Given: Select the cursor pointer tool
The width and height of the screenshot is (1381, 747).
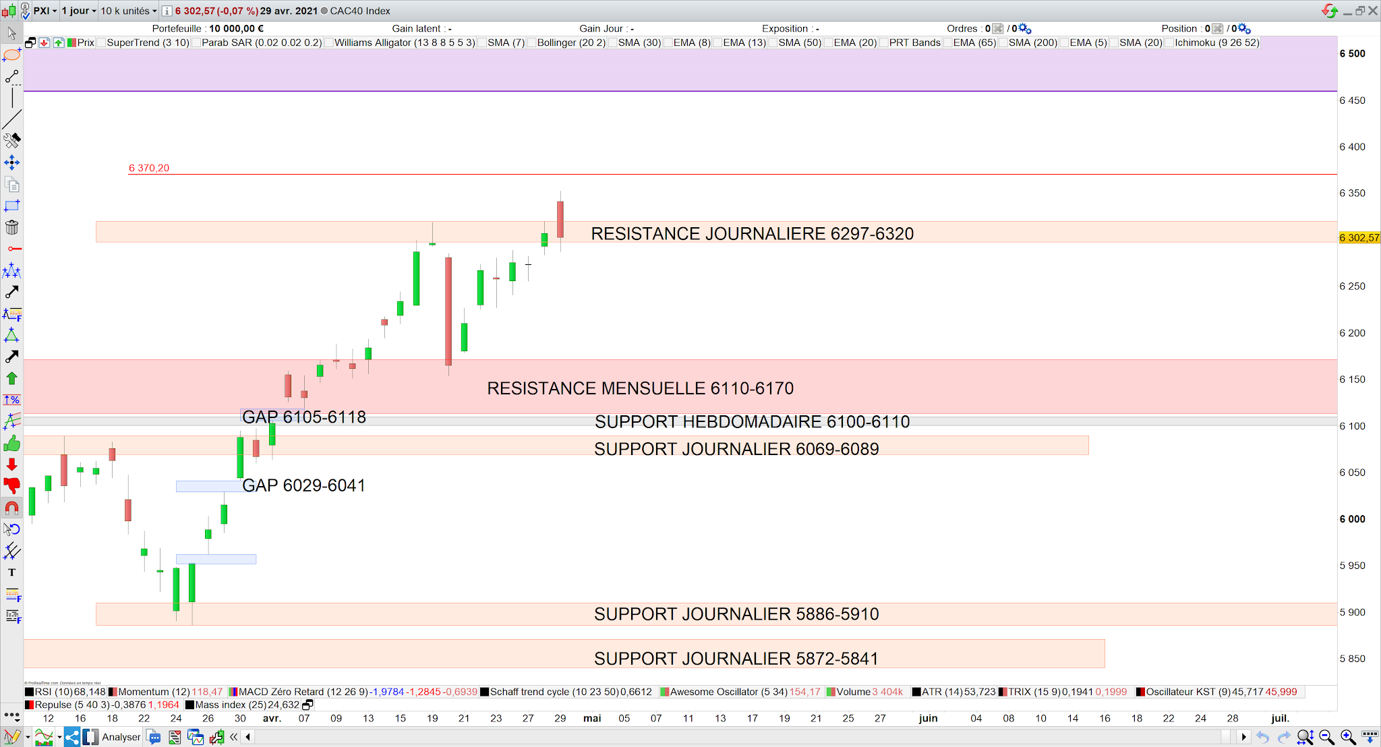Looking at the screenshot, I should point(11,33).
